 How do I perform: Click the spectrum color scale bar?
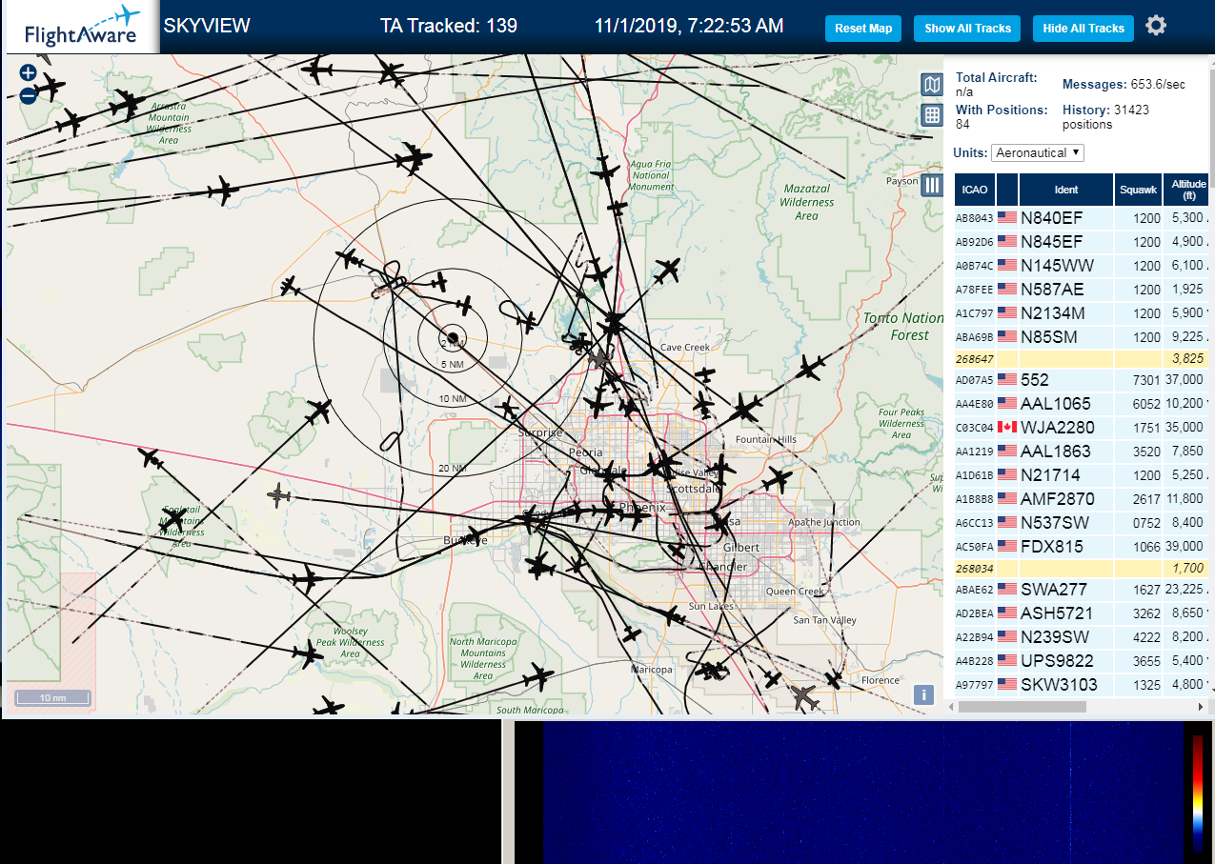click(x=1198, y=793)
